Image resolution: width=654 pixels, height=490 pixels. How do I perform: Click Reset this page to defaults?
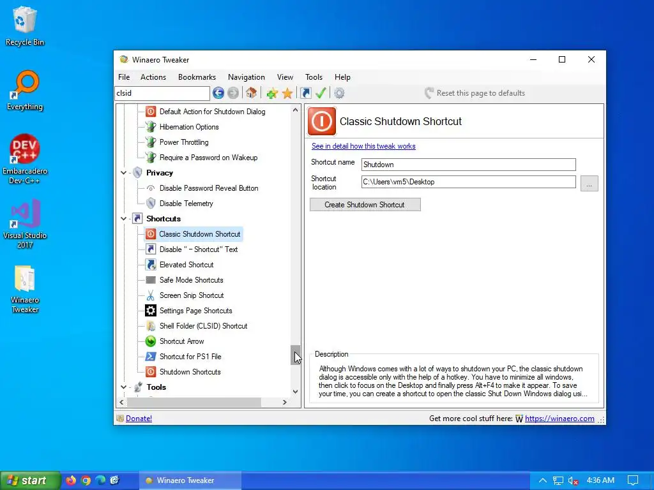click(x=475, y=93)
